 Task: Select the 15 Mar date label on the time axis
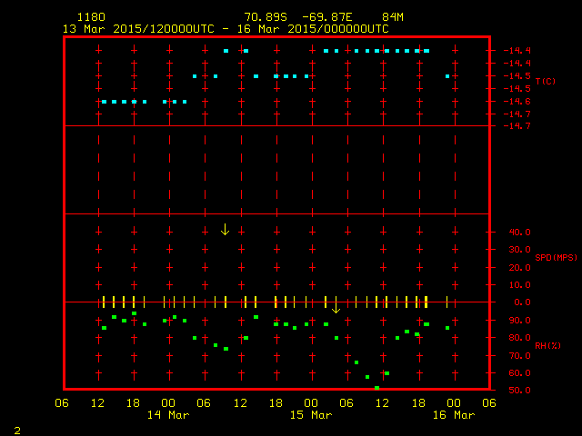pos(310,415)
